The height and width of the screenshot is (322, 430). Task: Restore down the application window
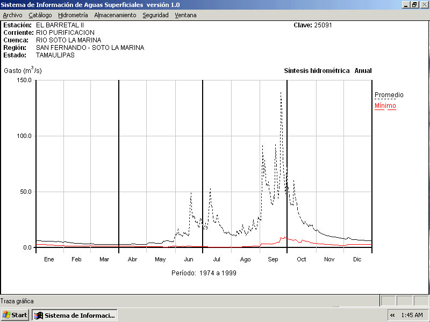coord(414,4)
